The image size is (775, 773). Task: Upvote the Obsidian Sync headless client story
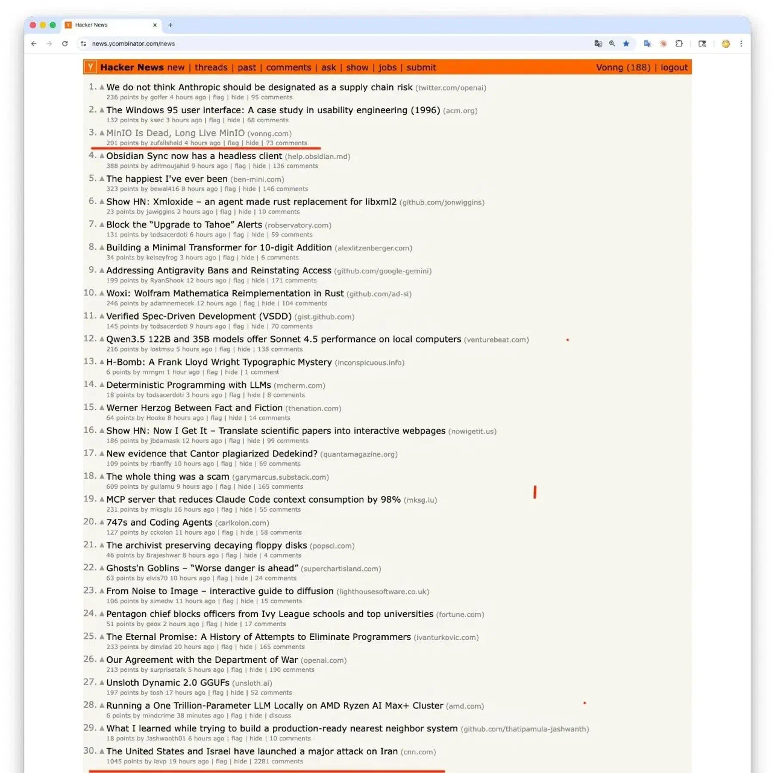tap(102, 156)
